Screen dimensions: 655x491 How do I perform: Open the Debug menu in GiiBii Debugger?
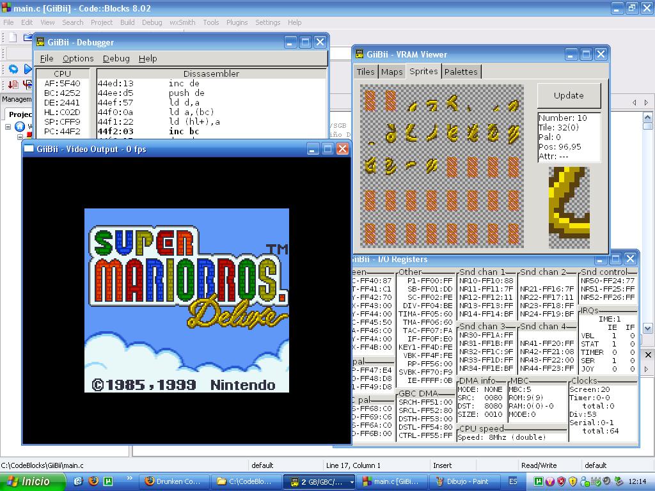tap(116, 58)
